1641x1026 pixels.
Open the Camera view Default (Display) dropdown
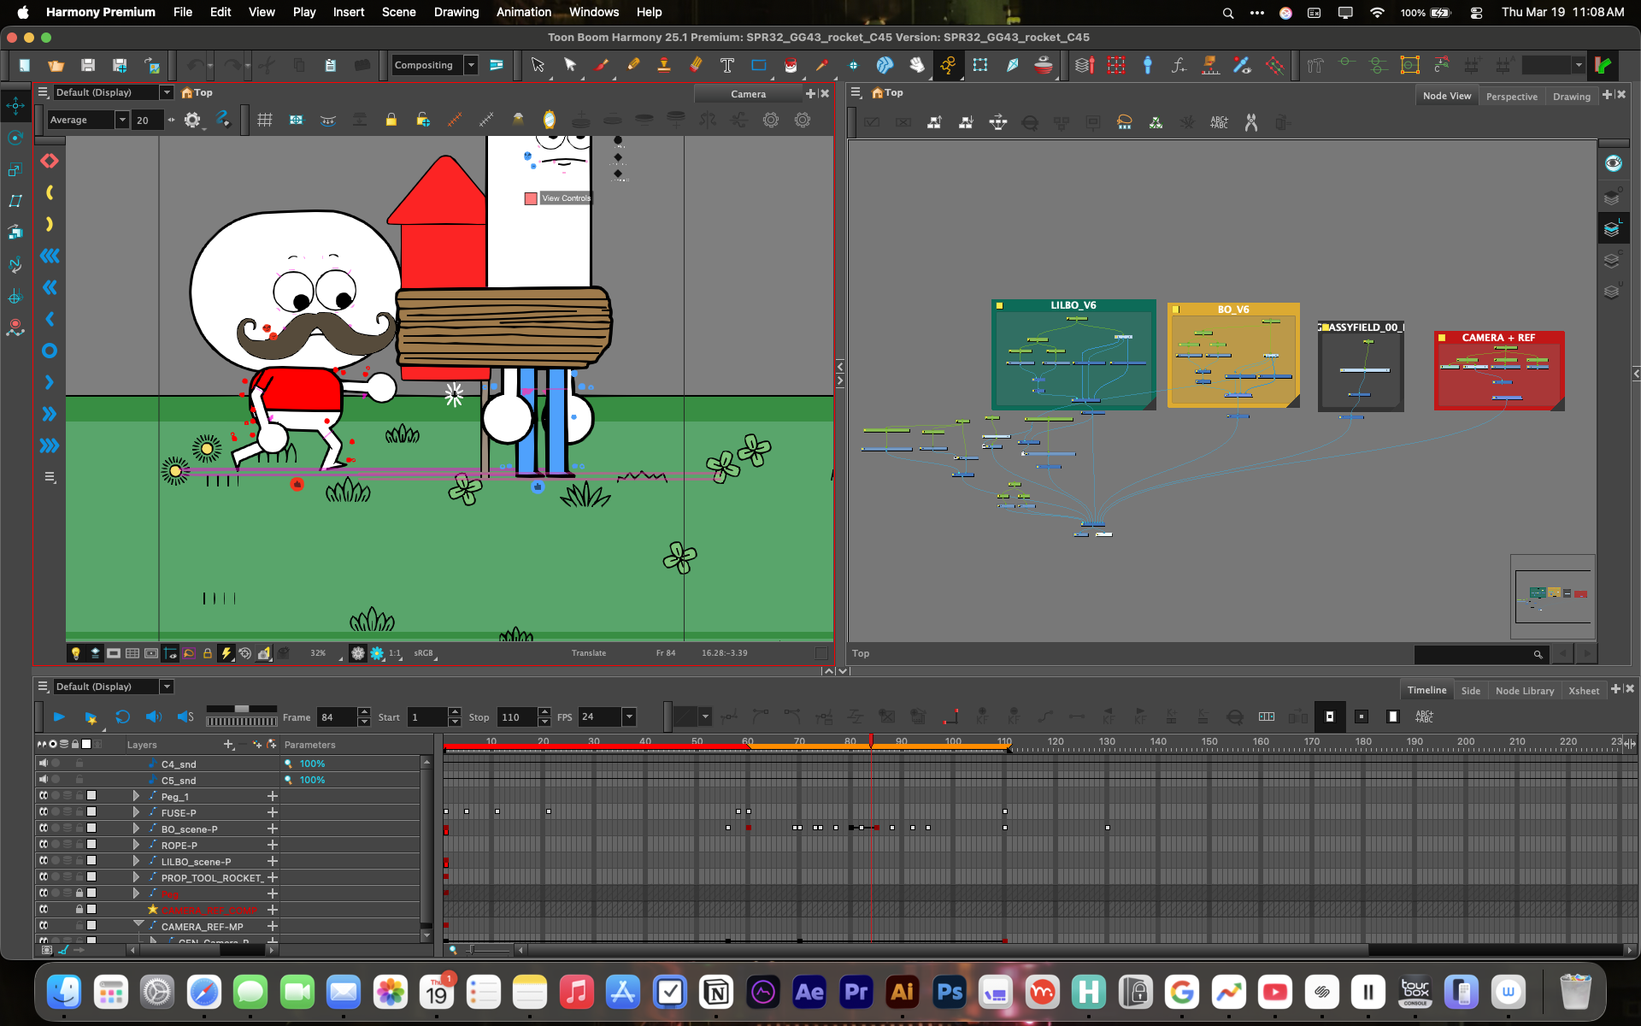167,92
